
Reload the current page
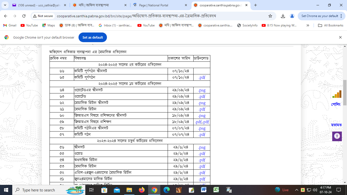click(24, 16)
